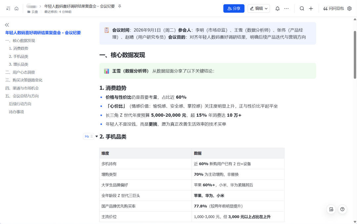
Task: Navigate to 四、渠道与市场机会 in outline
Action: pyautogui.click(x=22, y=88)
